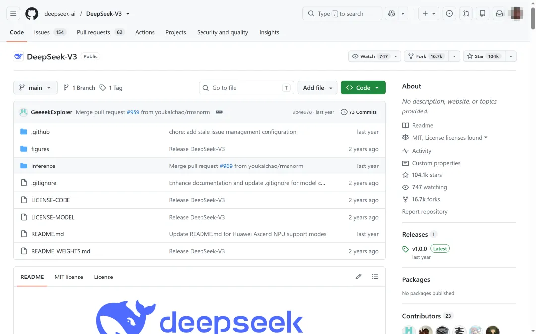The height and width of the screenshot is (334, 536).
Task: Open the notifications inbox icon
Action: click(x=499, y=14)
